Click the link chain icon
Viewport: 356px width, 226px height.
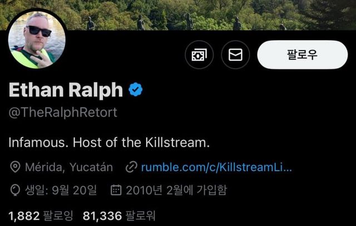tap(131, 167)
